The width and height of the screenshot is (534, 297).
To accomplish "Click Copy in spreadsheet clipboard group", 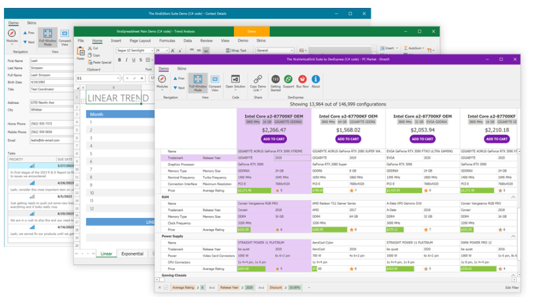I will 94,55.
